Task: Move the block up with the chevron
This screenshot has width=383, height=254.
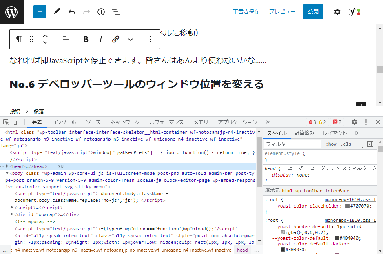Action: [x=45, y=36]
